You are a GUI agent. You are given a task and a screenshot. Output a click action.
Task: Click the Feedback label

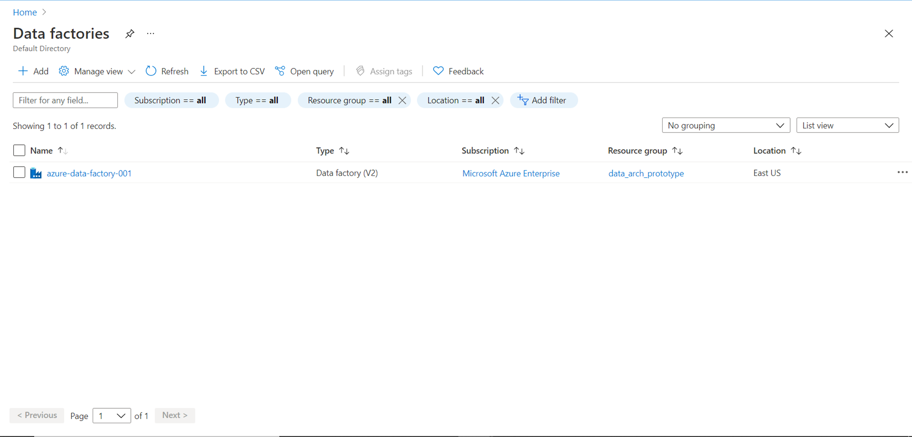point(466,71)
